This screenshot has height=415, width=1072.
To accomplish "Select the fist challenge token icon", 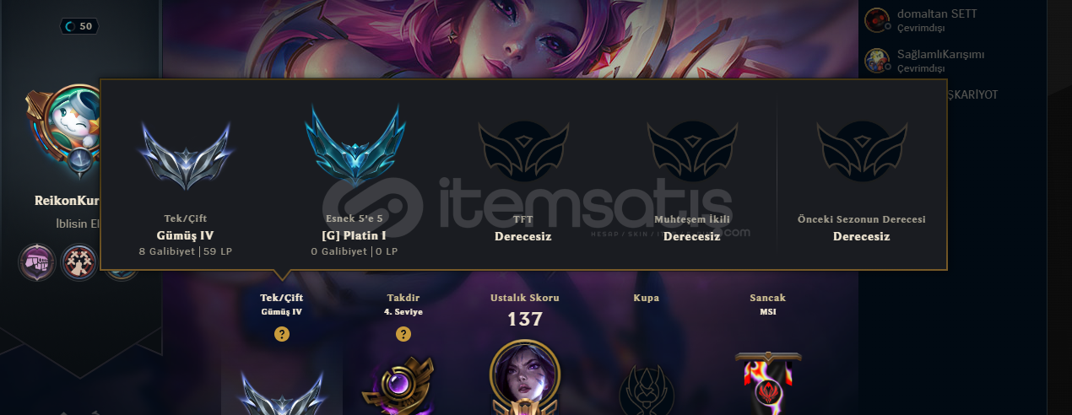I will (x=37, y=262).
